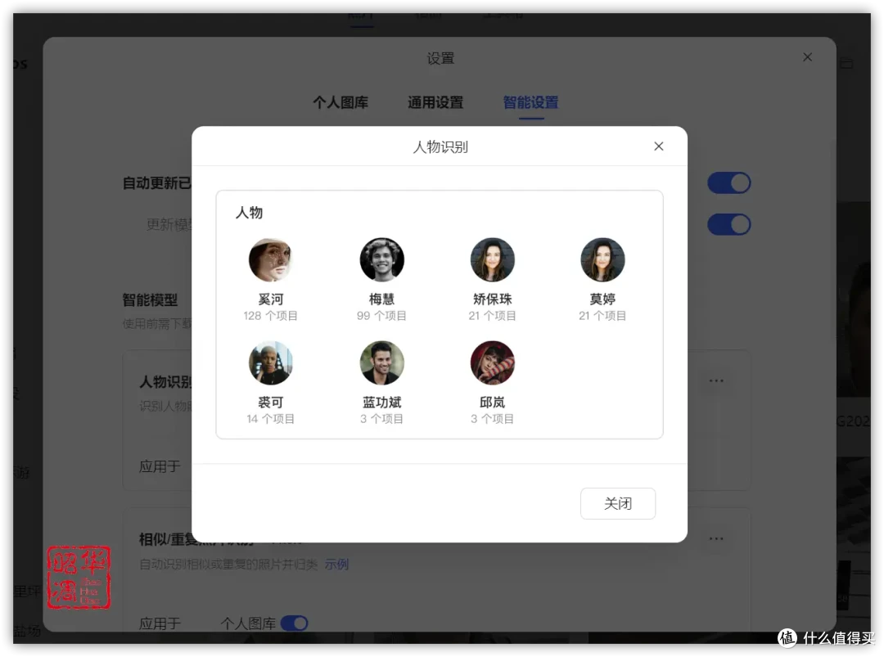Image resolution: width=884 pixels, height=657 pixels.
Task: Open the 示例 link in settings
Action: [336, 564]
